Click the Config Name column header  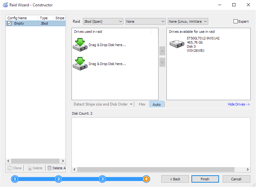[x=22, y=18]
